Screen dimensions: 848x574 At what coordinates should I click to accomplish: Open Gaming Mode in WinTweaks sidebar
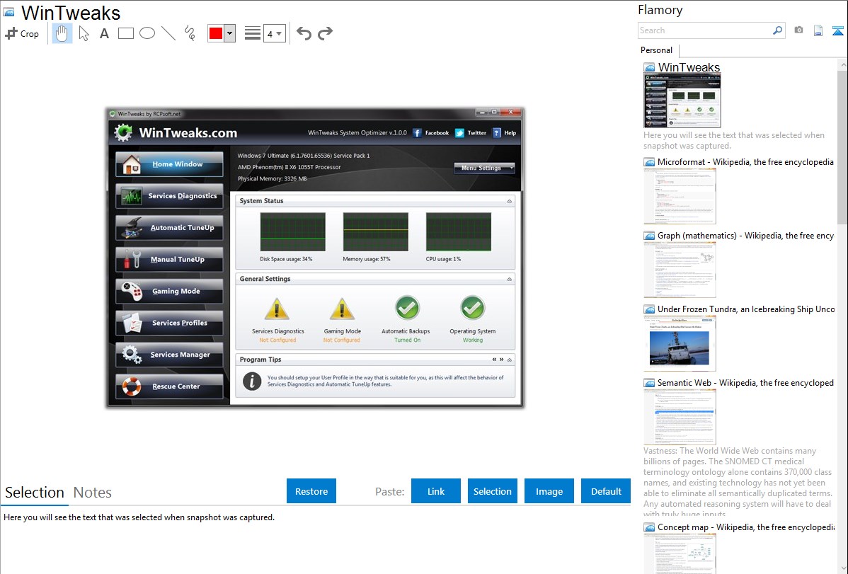(169, 291)
